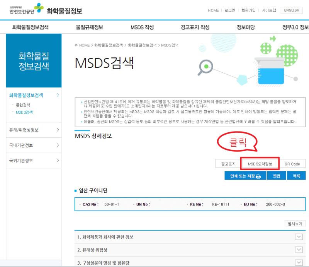Open the 정부3.0 정보 top menu
Image resolution: width=309 pixels, height=267 pixels.
coord(295,27)
